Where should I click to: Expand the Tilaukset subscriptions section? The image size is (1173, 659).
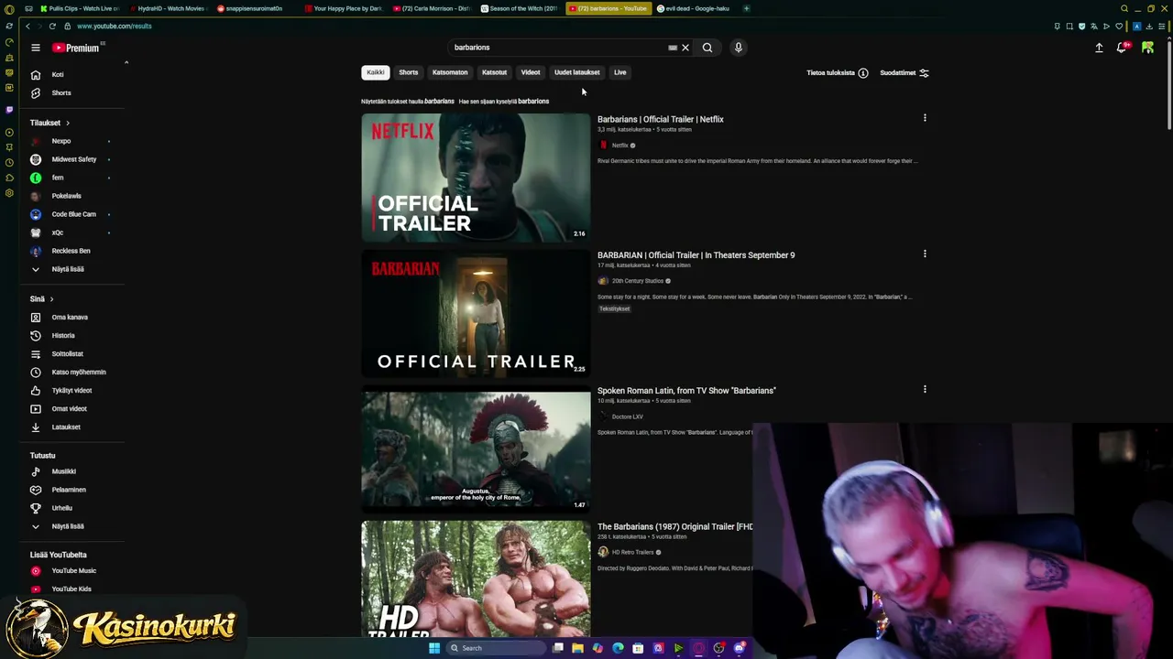tap(49, 123)
